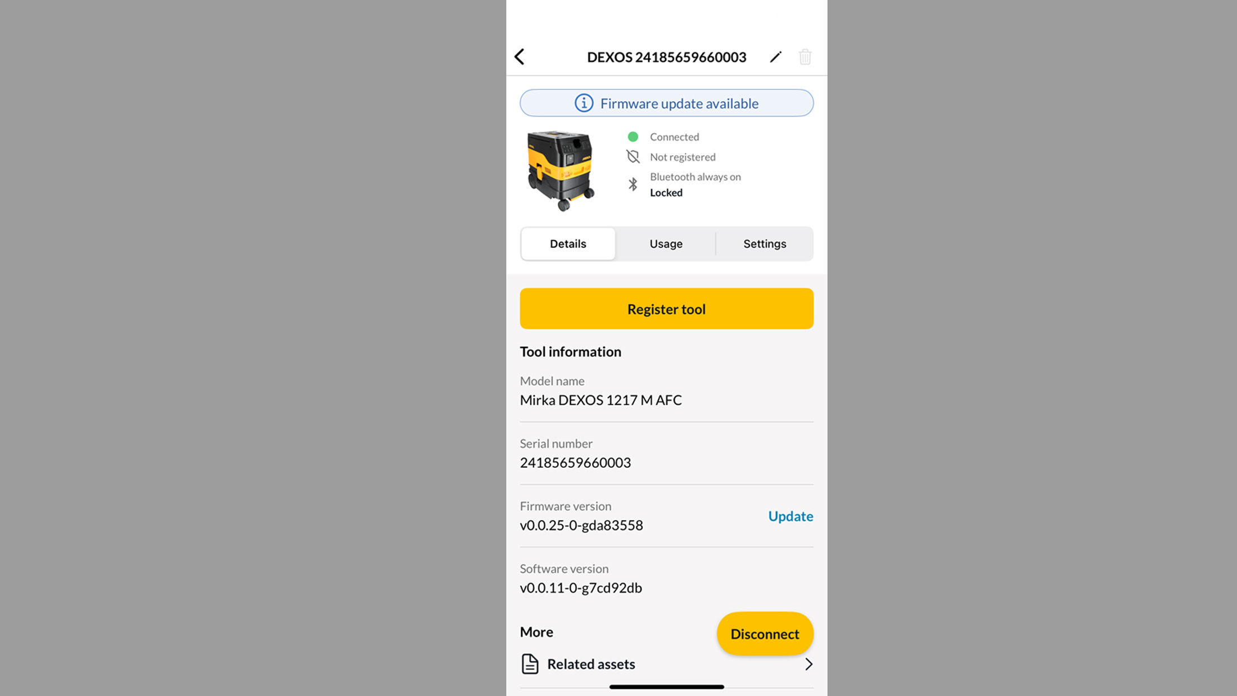Image resolution: width=1237 pixels, height=696 pixels.
Task: Tap the firmware update info icon
Action: point(584,103)
